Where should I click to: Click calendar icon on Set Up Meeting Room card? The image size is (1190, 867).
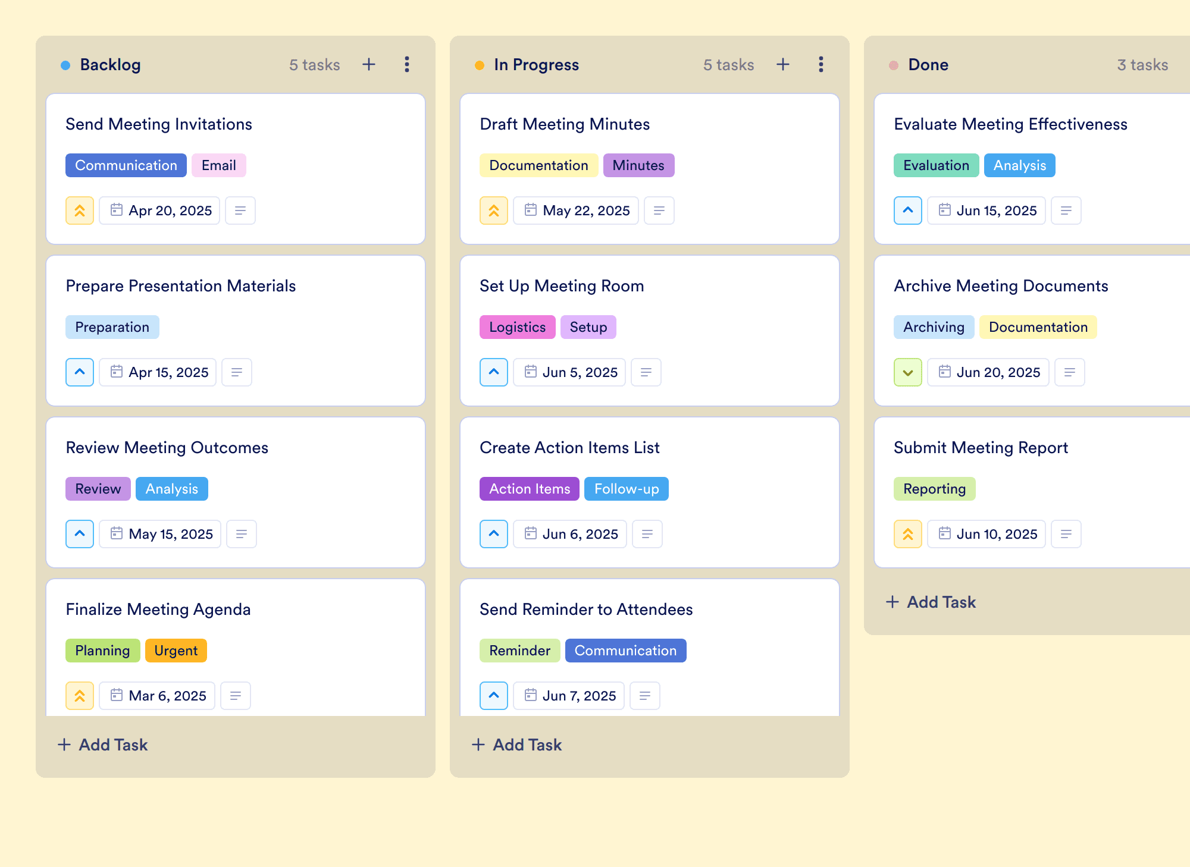[530, 372]
